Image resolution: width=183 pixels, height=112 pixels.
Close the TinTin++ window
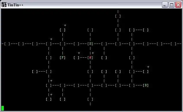178,5
